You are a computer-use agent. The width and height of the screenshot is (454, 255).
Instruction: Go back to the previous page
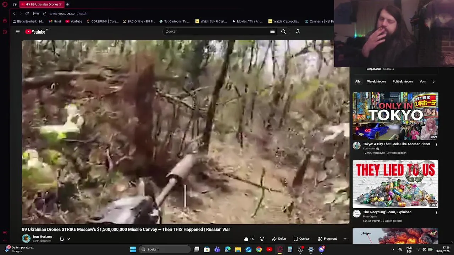[14, 13]
